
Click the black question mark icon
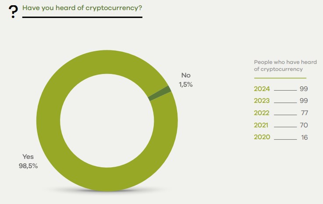pos(14,12)
